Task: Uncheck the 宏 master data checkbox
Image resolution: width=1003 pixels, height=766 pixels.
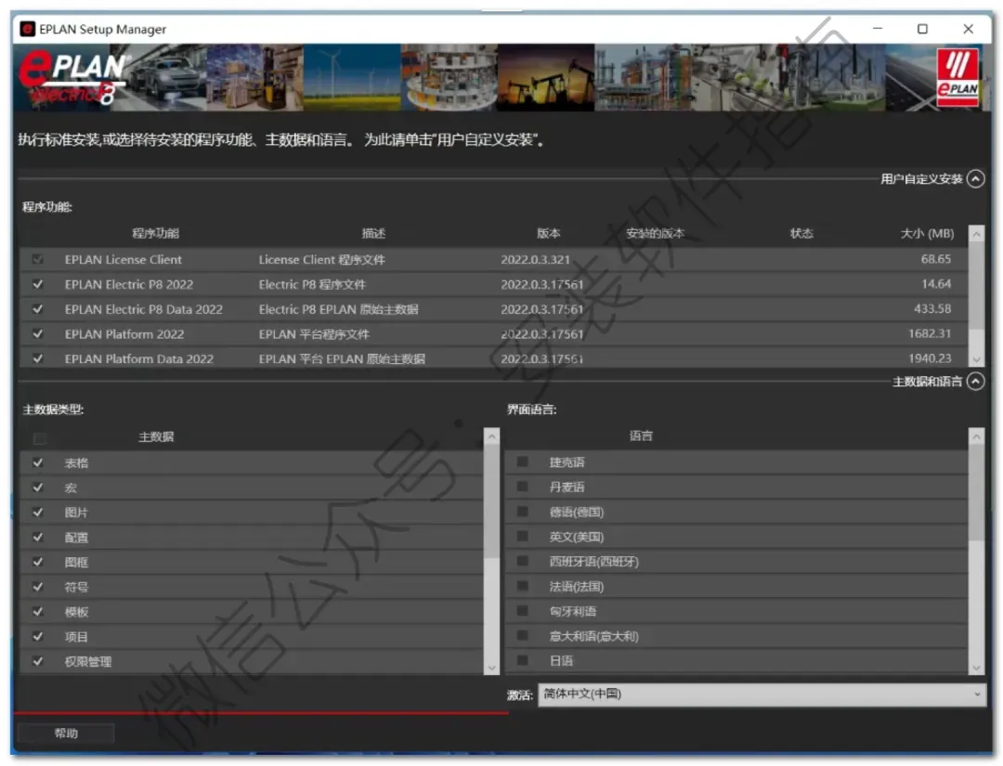Action: point(38,487)
